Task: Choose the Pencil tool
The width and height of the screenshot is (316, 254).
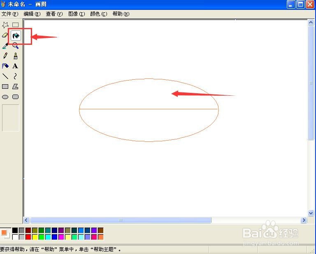Action: click(x=5, y=56)
